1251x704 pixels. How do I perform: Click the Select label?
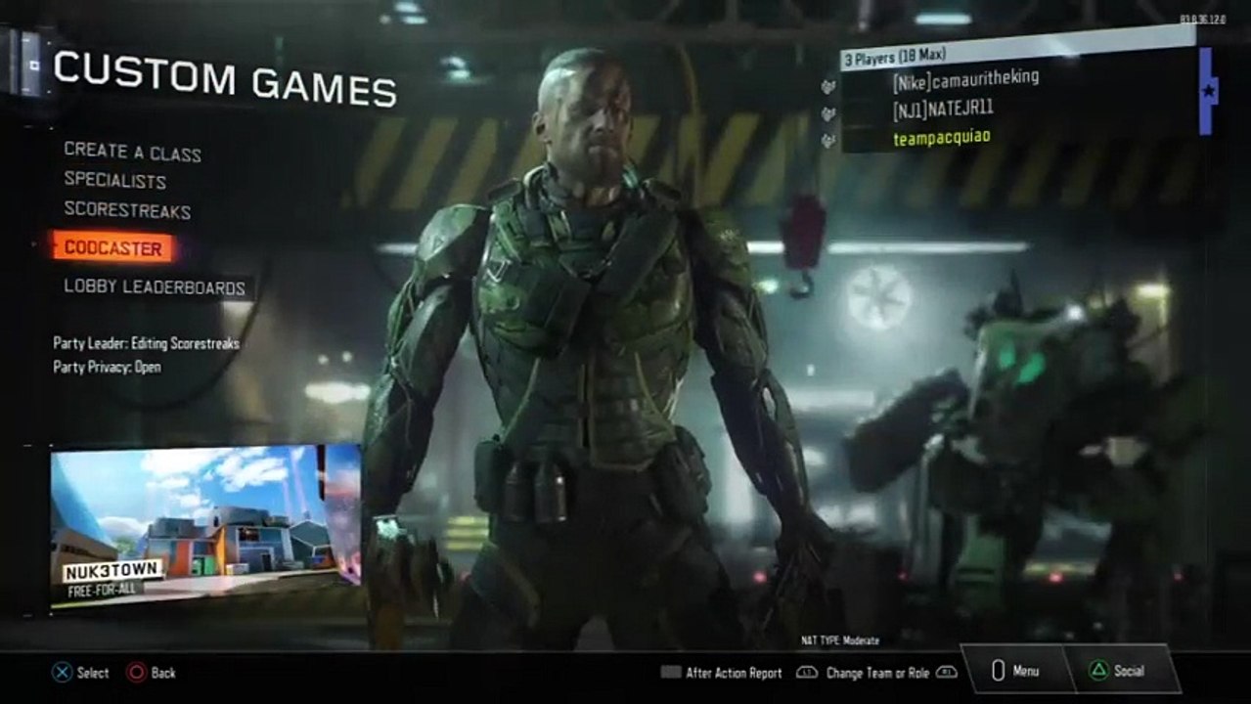[x=93, y=673]
